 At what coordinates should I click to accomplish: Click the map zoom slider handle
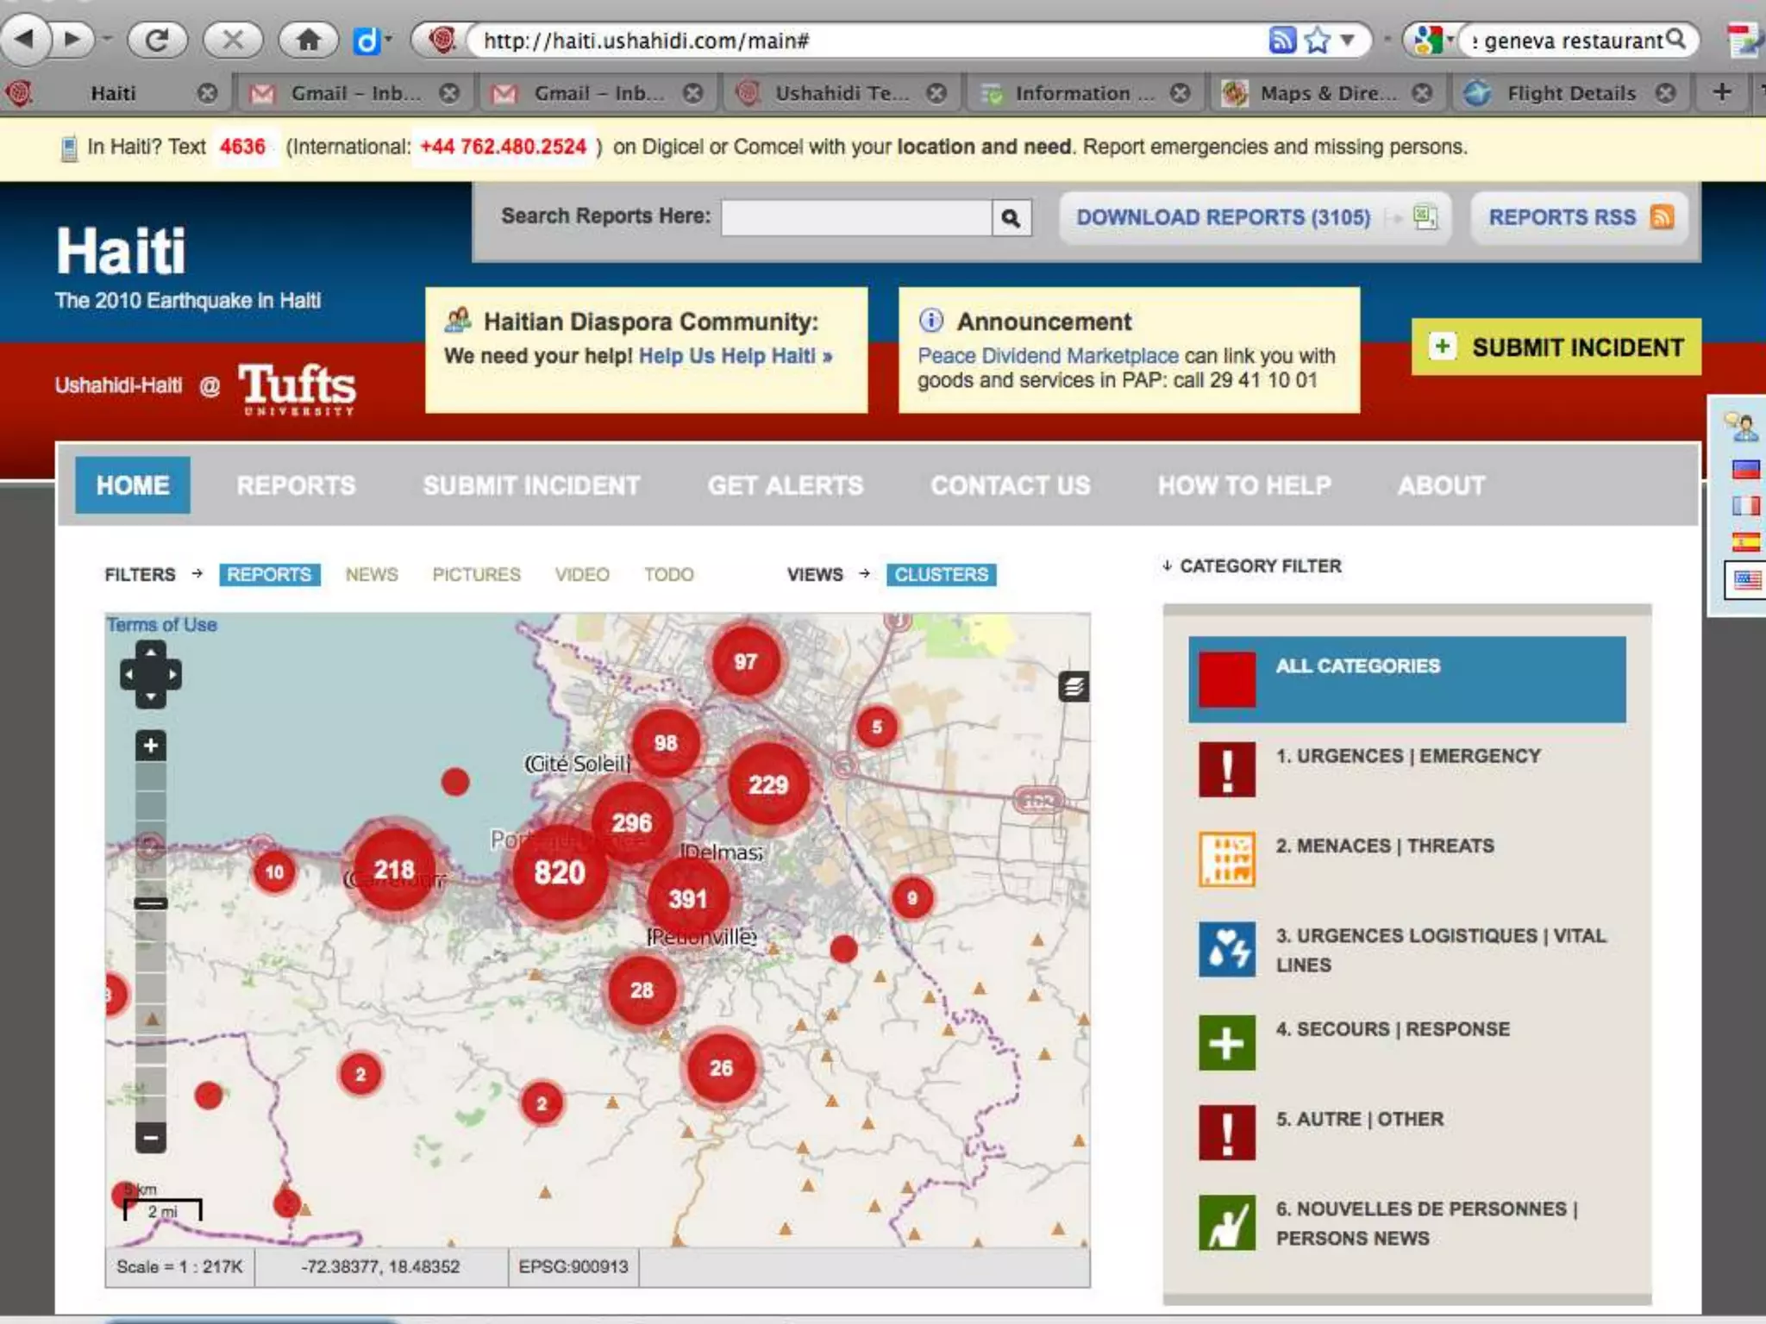point(151,903)
